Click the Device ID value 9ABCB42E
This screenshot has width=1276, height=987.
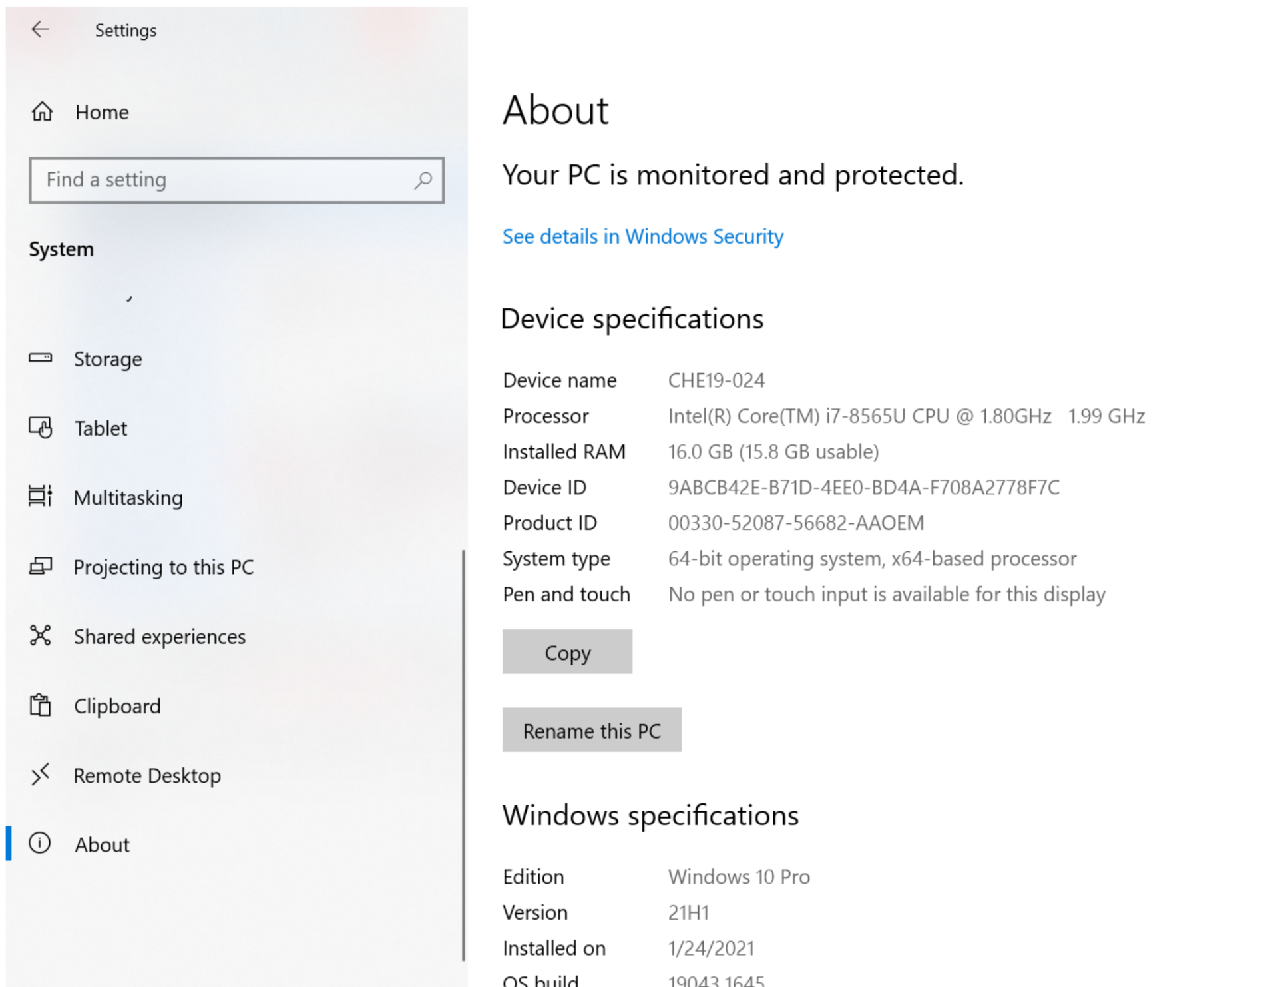pyautogui.click(x=863, y=488)
